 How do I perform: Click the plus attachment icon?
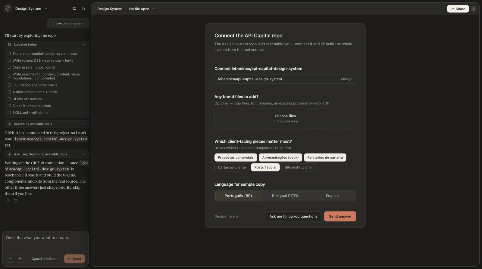click(10, 258)
